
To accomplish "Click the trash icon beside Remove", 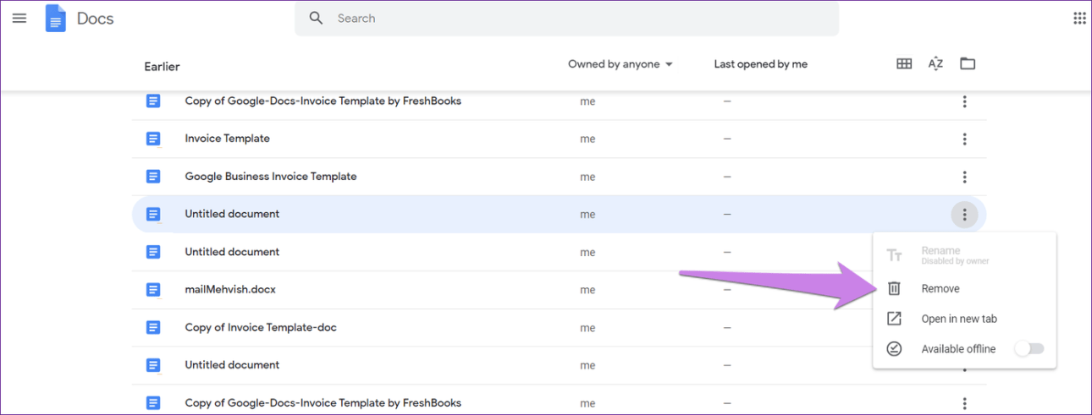I will [894, 289].
